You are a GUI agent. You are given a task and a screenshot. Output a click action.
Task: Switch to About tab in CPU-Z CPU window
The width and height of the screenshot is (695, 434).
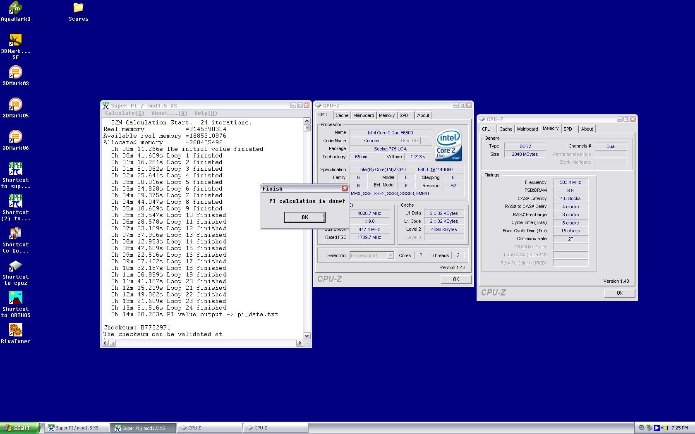tap(423, 115)
